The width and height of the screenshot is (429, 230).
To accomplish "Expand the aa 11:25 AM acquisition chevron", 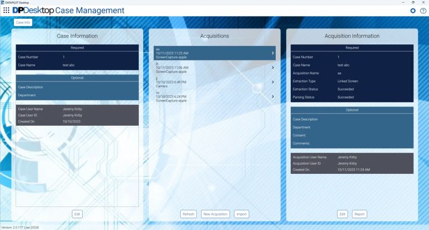I will 272,53.
